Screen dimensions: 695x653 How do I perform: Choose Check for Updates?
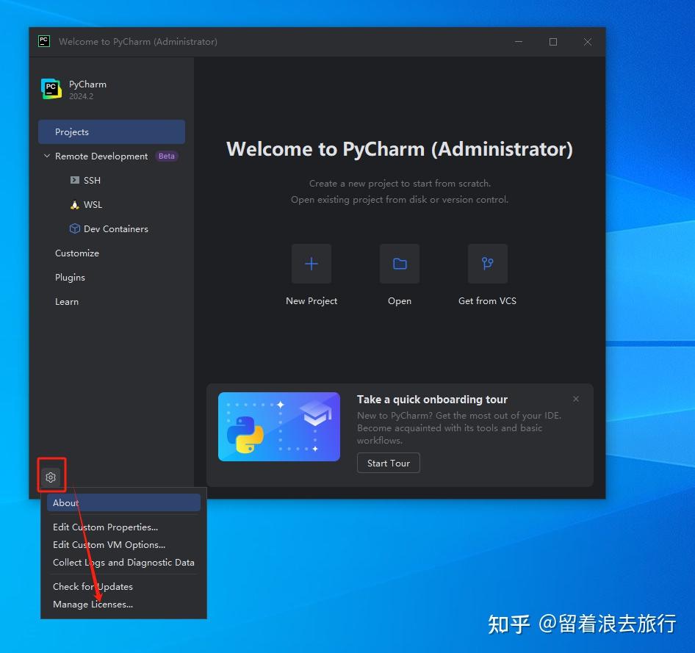[x=93, y=586]
